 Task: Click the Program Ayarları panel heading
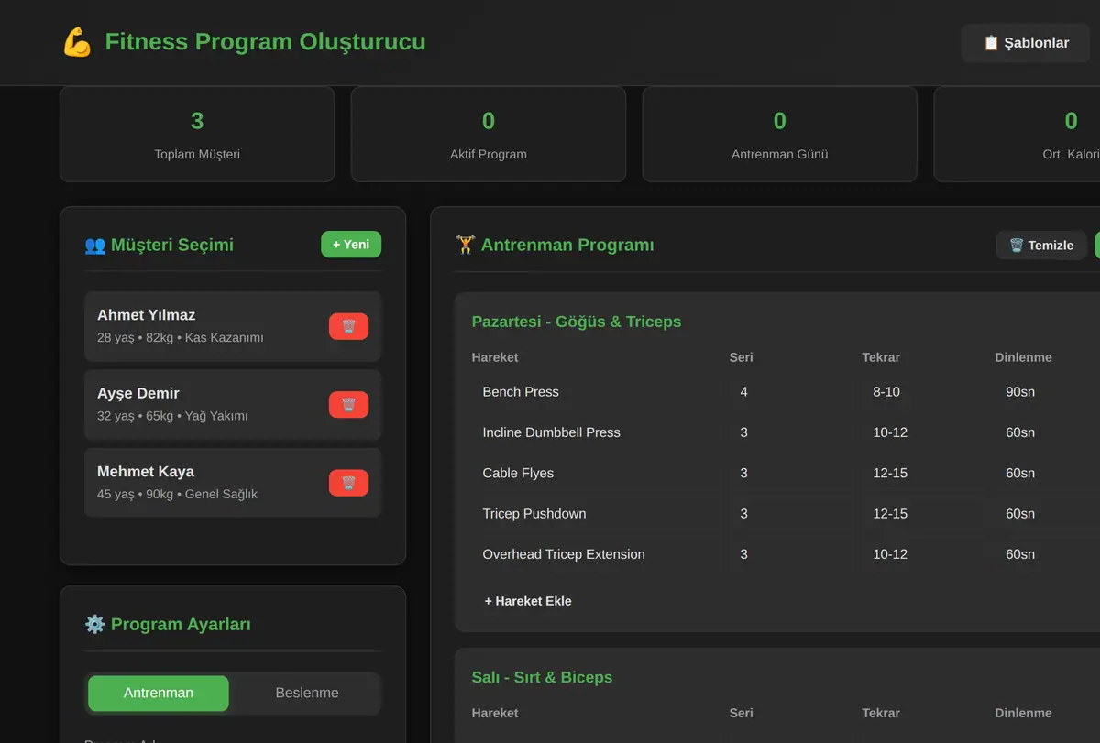point(168,624)
